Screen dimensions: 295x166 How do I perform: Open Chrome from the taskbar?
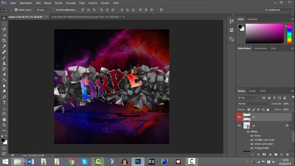[x=71, y=162]
